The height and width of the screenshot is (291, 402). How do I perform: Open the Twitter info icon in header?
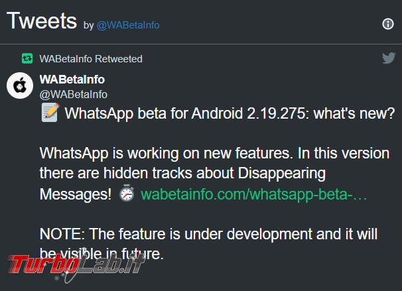[x=388, y=24]
